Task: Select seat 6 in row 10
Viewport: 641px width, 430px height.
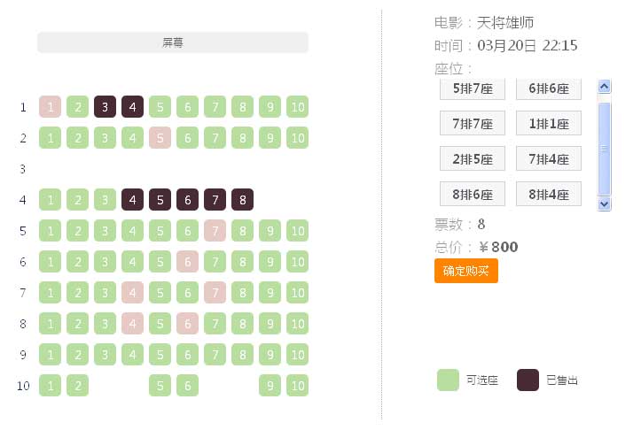Action: click(x=187, y=386)
